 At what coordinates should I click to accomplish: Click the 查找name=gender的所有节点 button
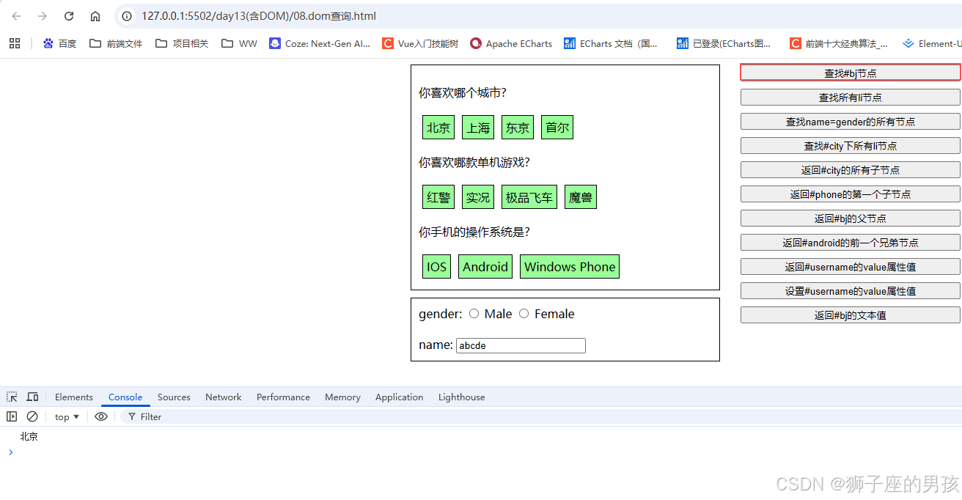(x=851, y=121)
